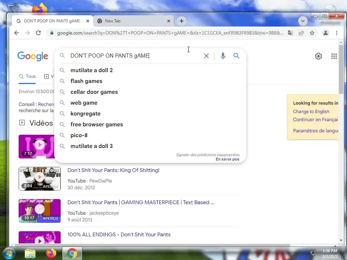Play the 100% ALL ENDINGS video thumbnail
The height and width of the screenshot is (260, 347).
[x=40, y=237]
